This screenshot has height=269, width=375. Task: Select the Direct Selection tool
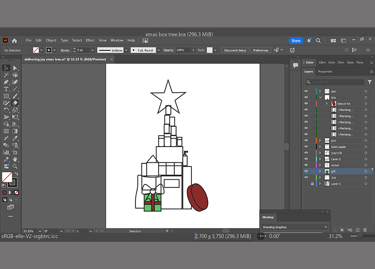[x=15, y=68]
